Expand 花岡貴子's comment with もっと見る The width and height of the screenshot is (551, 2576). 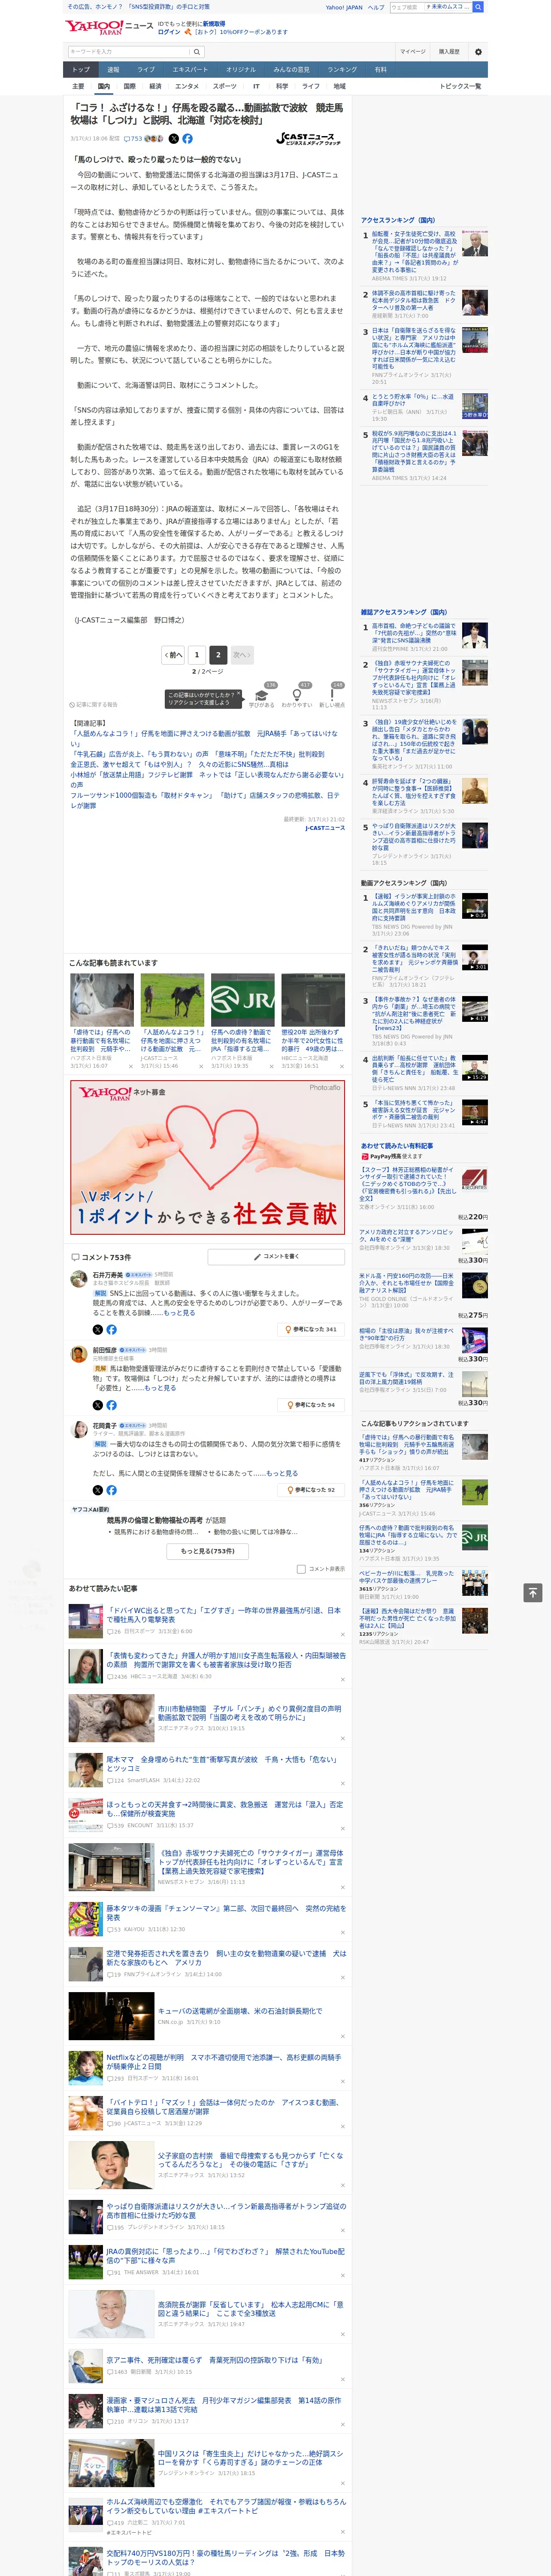[282, 1473]
